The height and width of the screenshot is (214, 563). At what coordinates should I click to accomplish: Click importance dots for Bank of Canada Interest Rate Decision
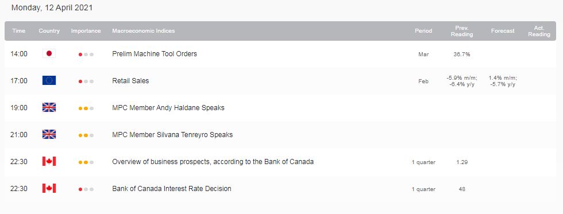tap(86, 189)
